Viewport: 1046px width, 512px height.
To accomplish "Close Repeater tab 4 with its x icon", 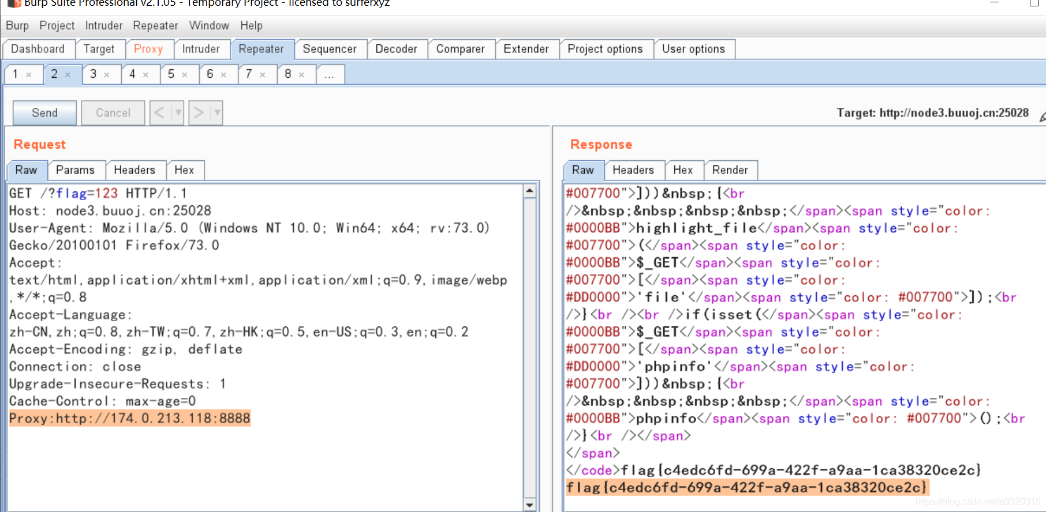I will tap(145, 75).
